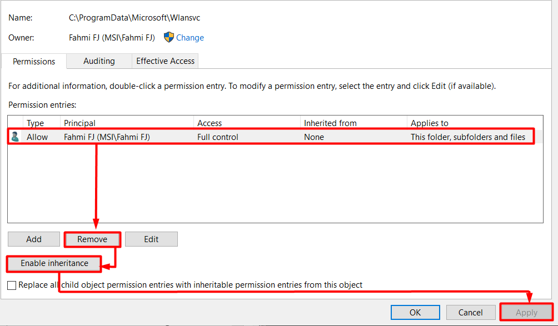Switch to the Permissions tab
558x326 pixels.
34,62
